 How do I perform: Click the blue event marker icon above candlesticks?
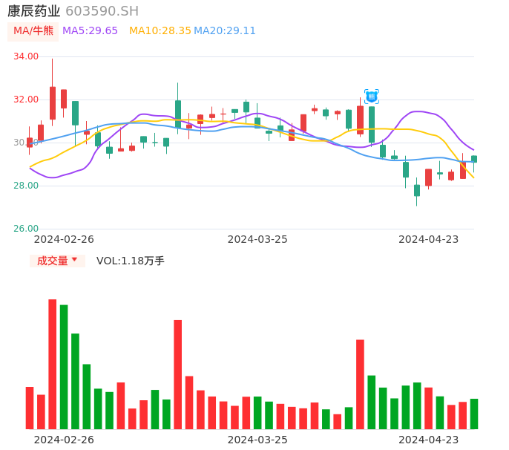372,97
